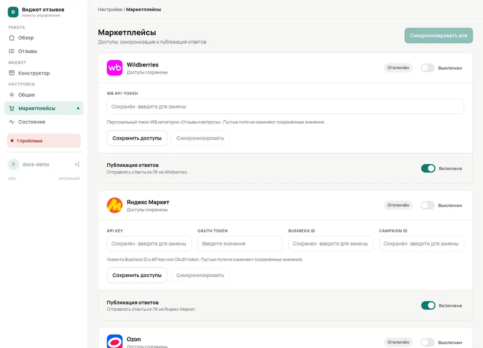The width and height of the screenshot is (483, 348).
Task: Click the актуальная version status text
Action: point(69,178)
